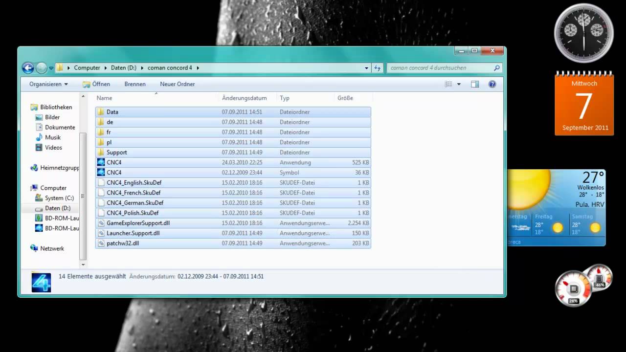
Task: Toggle the preview pane icon
Action: [x=475, y=84]
